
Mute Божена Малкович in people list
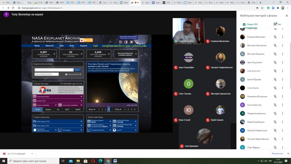(x=275, y=37)
